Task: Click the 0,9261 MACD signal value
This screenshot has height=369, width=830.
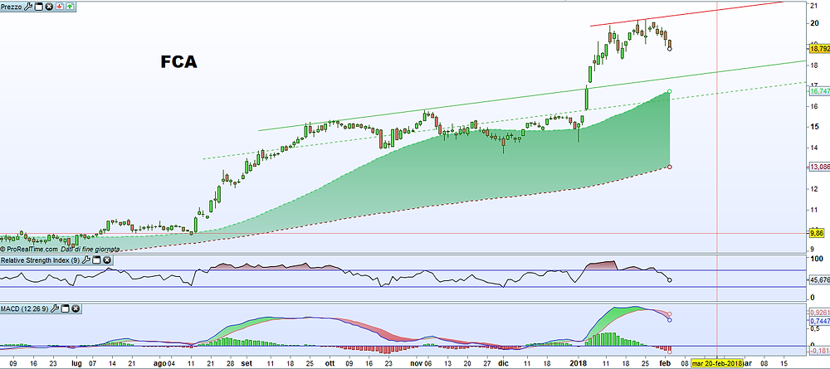Action: [820, 313]
